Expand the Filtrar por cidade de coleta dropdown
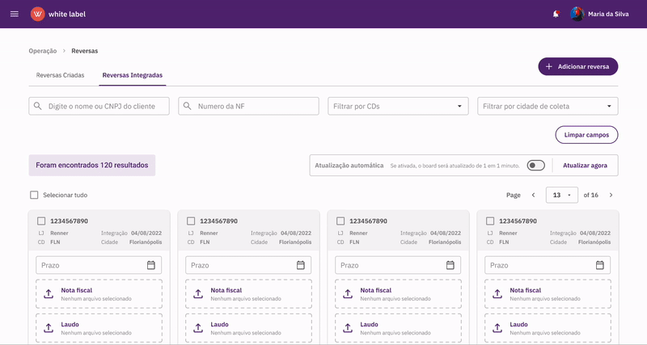 pos(548,106)
